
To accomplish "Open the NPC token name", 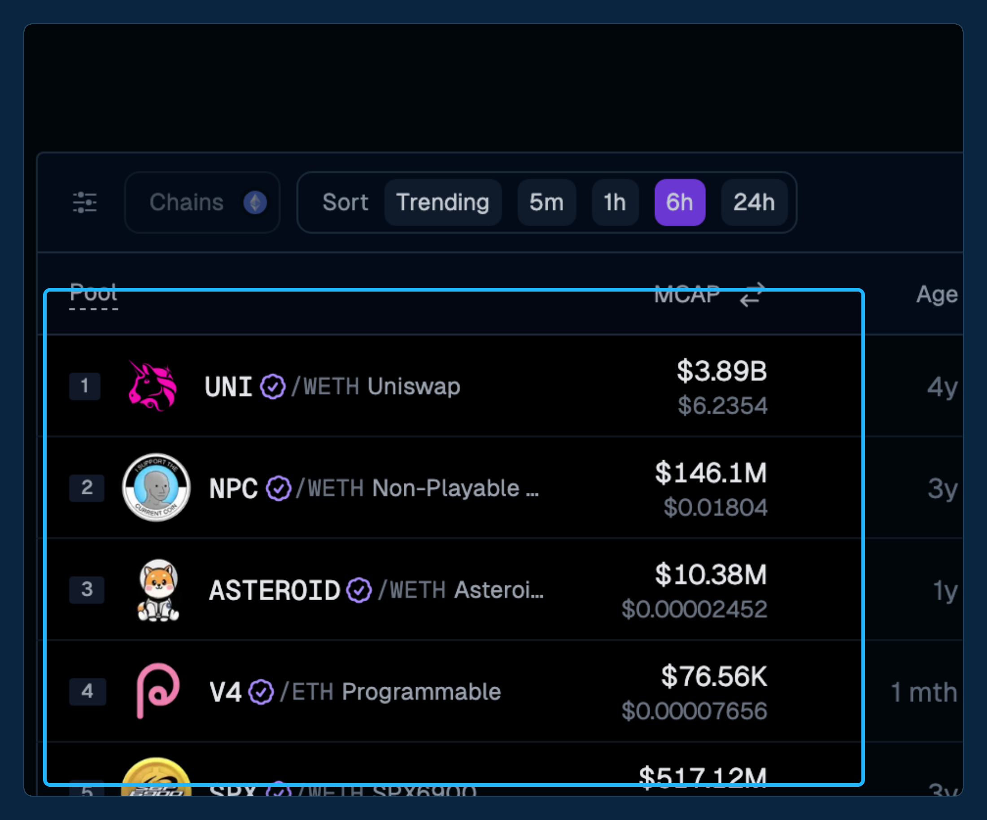I will point(234,488).
